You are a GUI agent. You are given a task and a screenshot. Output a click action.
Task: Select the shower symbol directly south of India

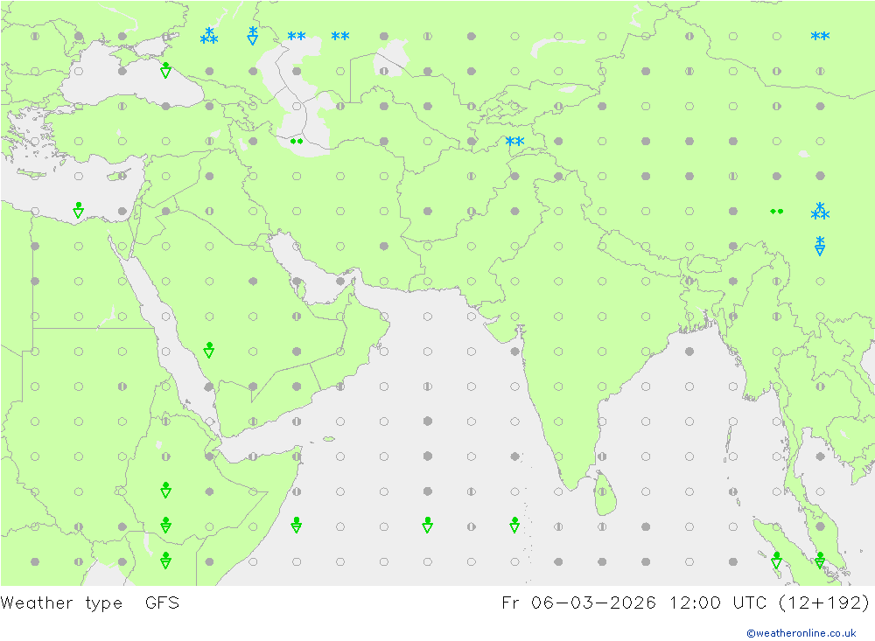point(514,525)
